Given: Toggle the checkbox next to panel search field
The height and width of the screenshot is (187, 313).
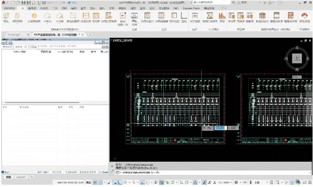Looking at the screenshot, I should (x=30, y=47).
